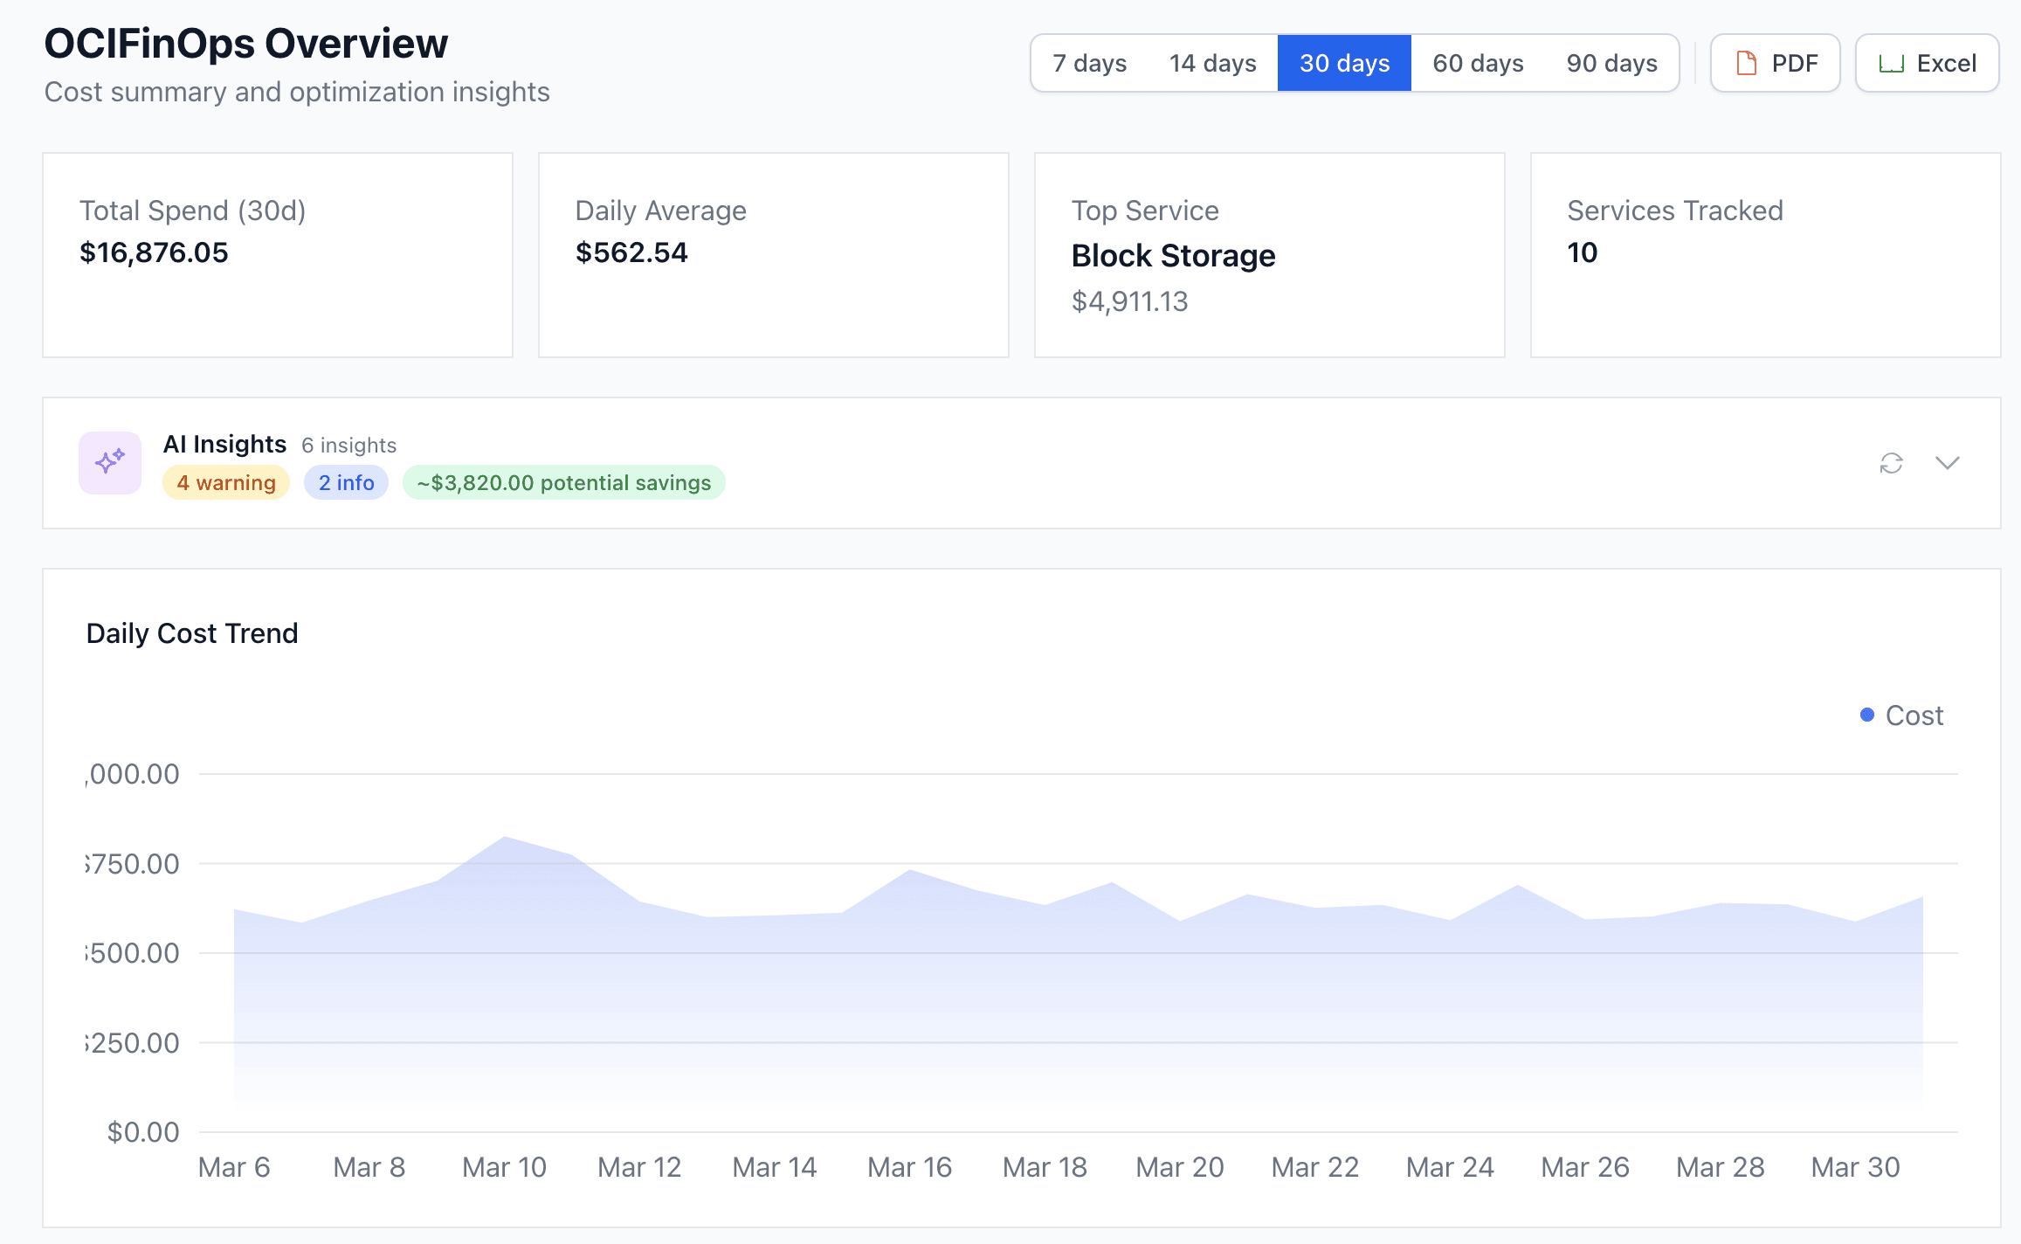
Task: Switch to the 7 days tab
Action: [x=1088, y=62]
